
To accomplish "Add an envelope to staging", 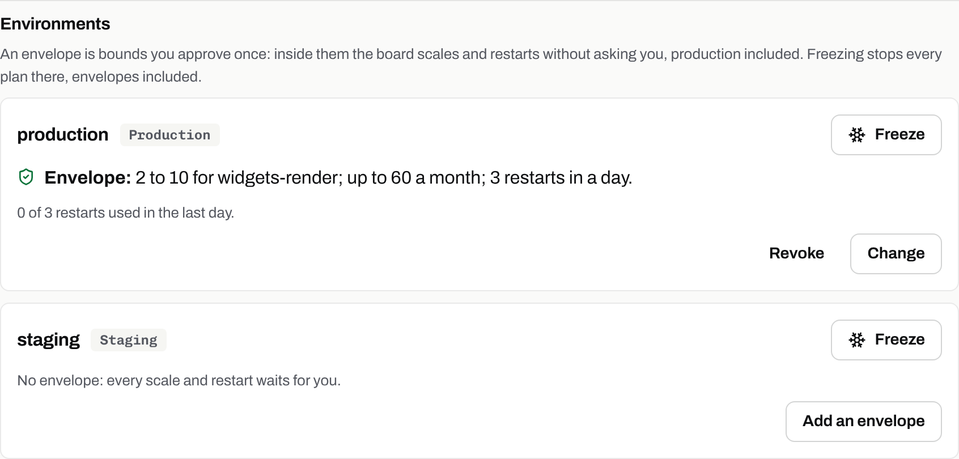I will click(863, 422).
